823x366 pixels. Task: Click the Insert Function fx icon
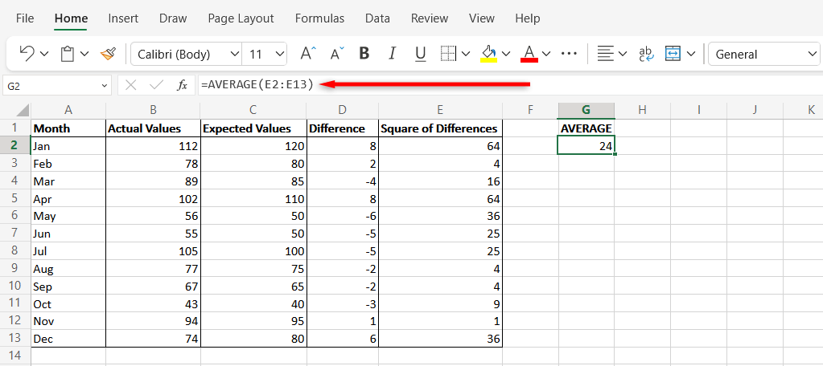click(182, 84)
